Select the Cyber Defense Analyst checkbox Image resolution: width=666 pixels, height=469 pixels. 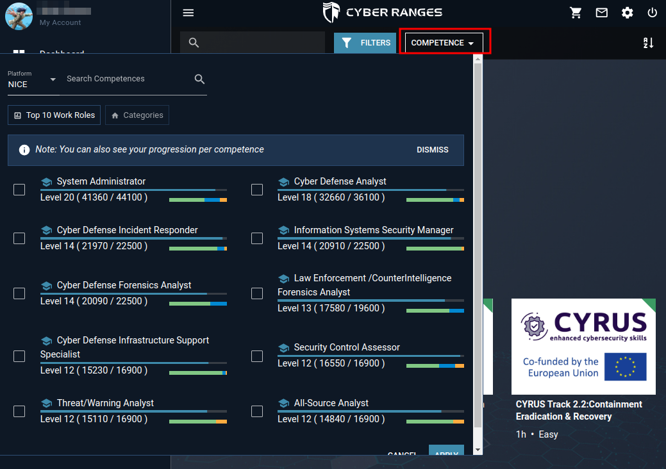coord(257,190)
